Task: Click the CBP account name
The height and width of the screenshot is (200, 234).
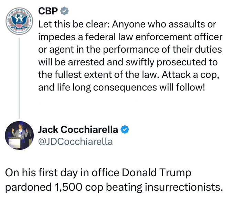Action: tap(48, 11)
